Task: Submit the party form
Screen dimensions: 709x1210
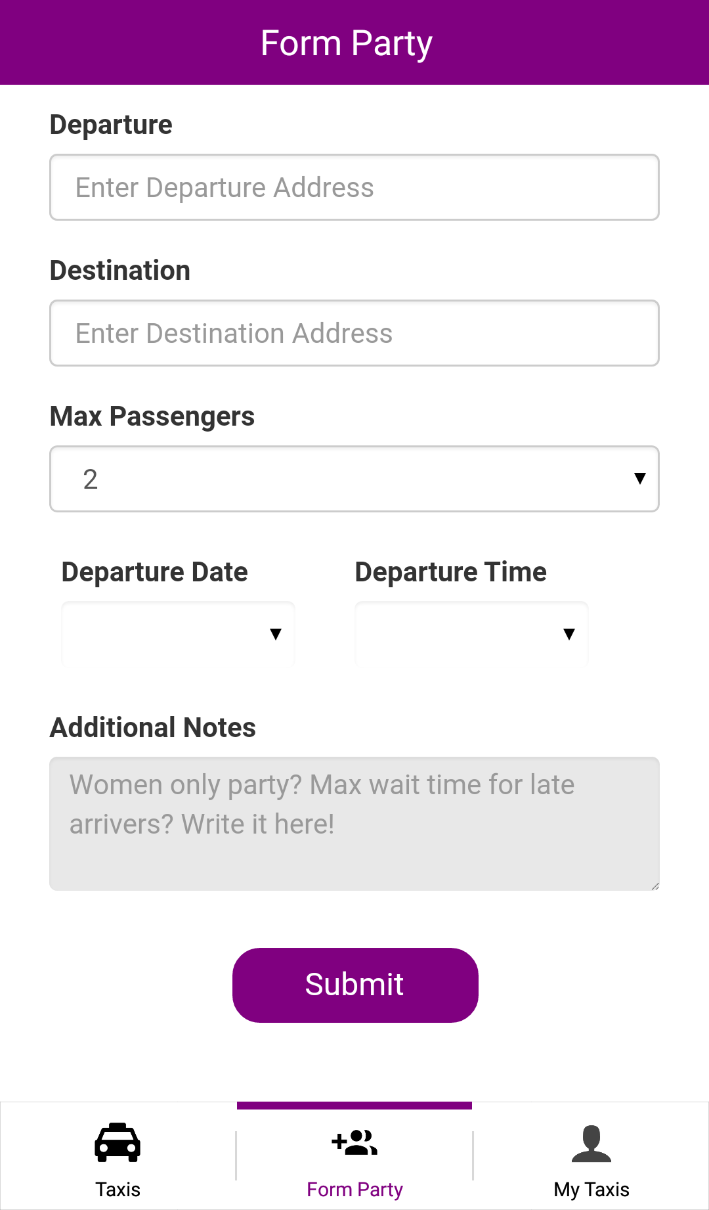Action: click(x=355, y=985)
